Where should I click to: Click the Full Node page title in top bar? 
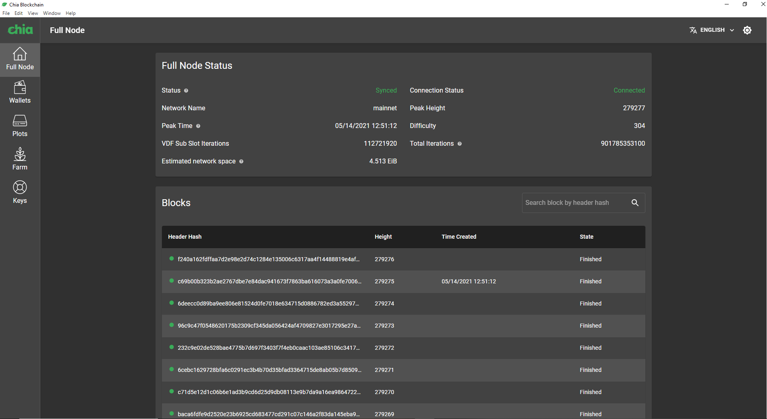67,30
